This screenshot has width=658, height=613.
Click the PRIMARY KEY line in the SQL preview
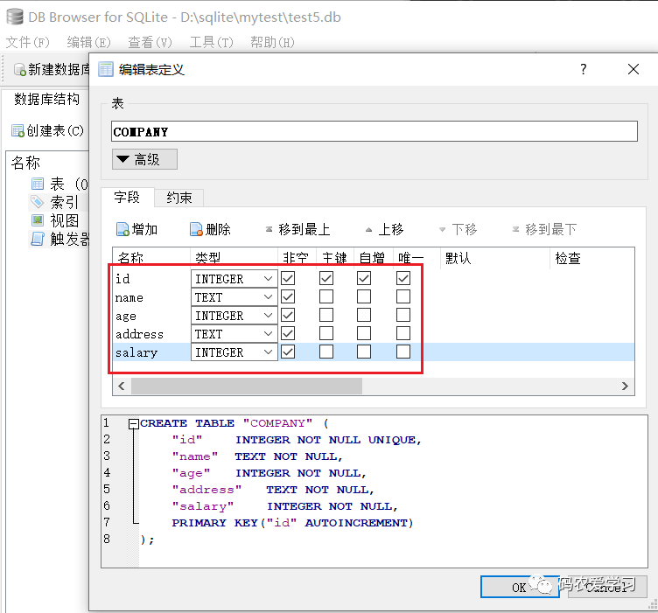tap(292, 523)
